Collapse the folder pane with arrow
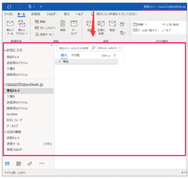The width and height of the screenshot is (188, 179). tap(51, 45)
